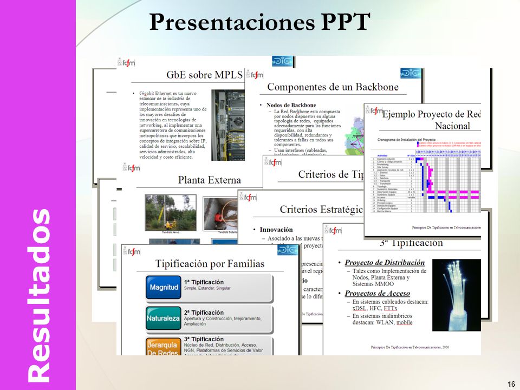520x390 pixels.
Task: Select the heading Ejemplo Proyecto de Red Nacional
Action: coord(432,120)
